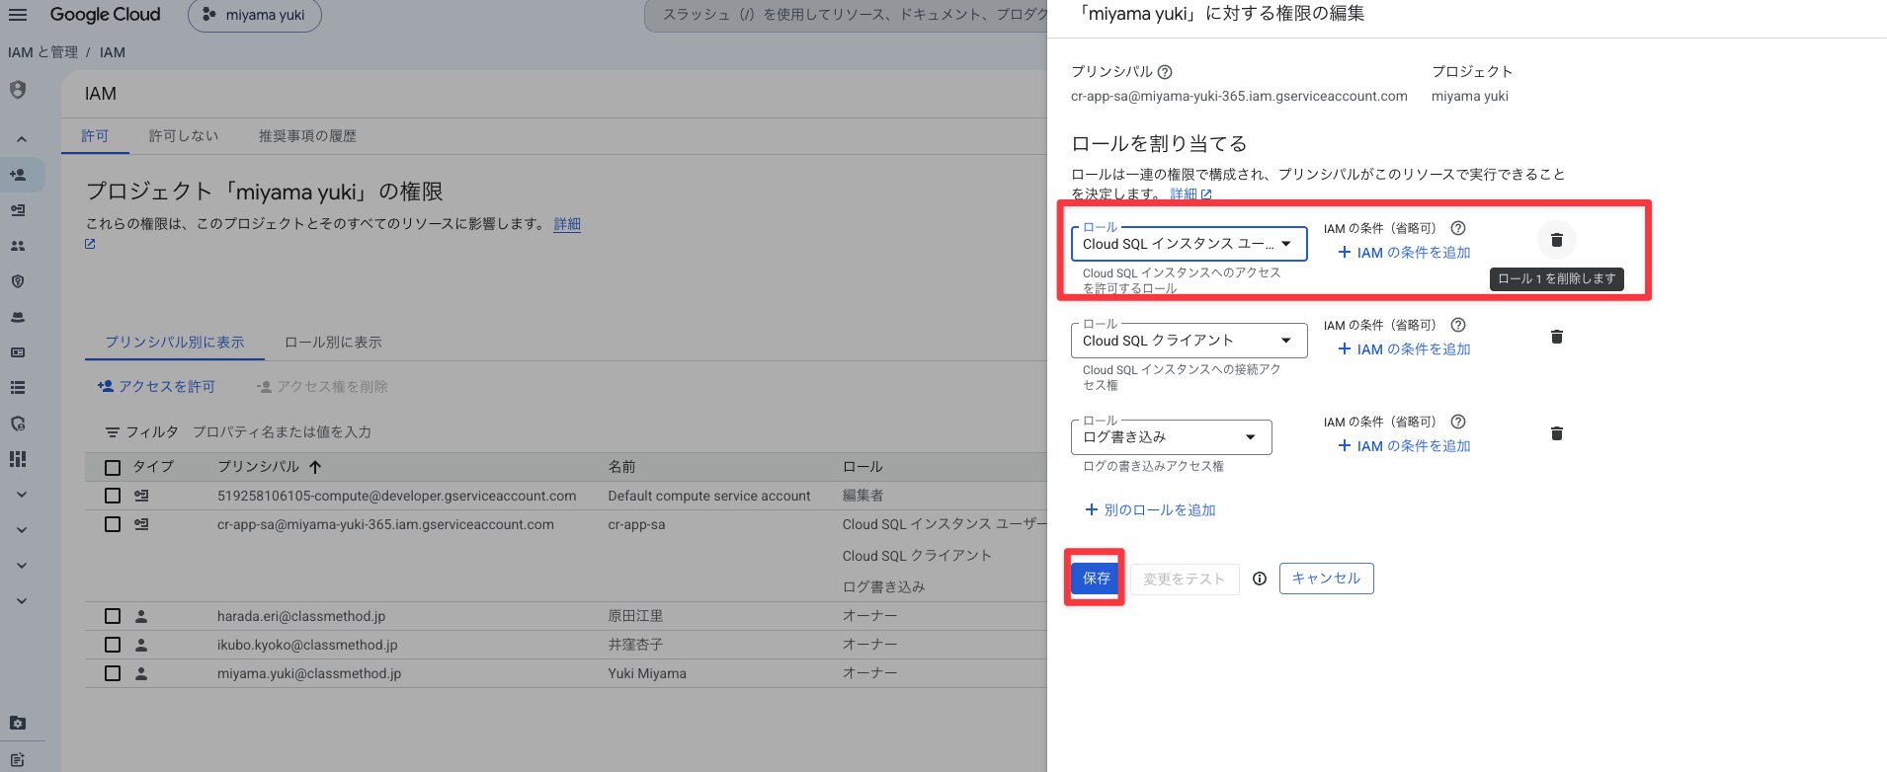
Task: Open the bulleted list sidebar icon
Action: click(x=18, y=388)
